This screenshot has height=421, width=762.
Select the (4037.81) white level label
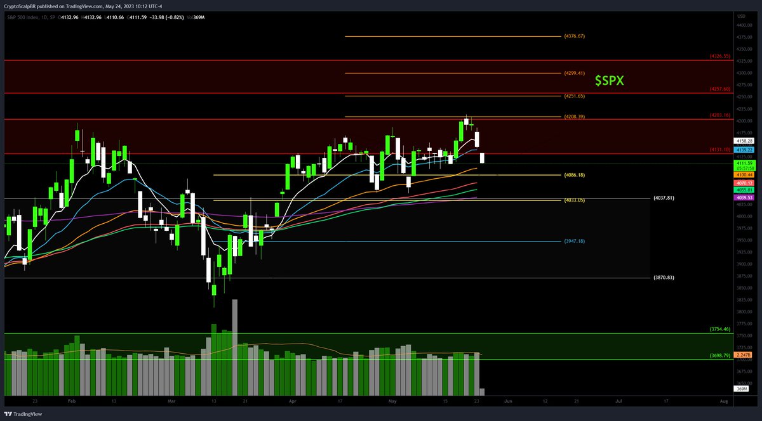pyautogui.click(x=664, y=198)
